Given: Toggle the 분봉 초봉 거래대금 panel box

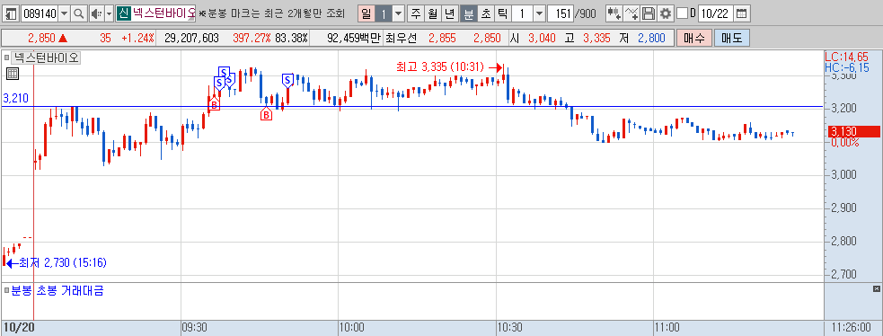Looking at the screenshot, I should pyautogui.click(x=7, y=291).
